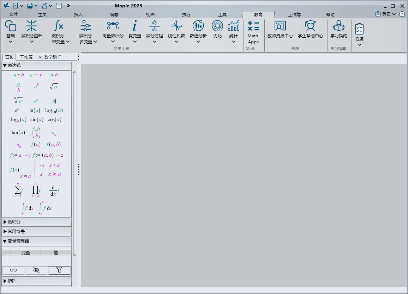
Task: Insert the definite integral expression template
Action: (x=46, y=208)
